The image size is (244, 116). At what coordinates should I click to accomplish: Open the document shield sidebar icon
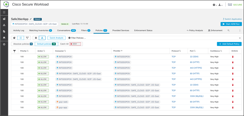[x=4, y=32]
